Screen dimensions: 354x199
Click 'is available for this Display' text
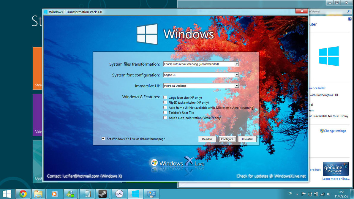pos(330,116)
